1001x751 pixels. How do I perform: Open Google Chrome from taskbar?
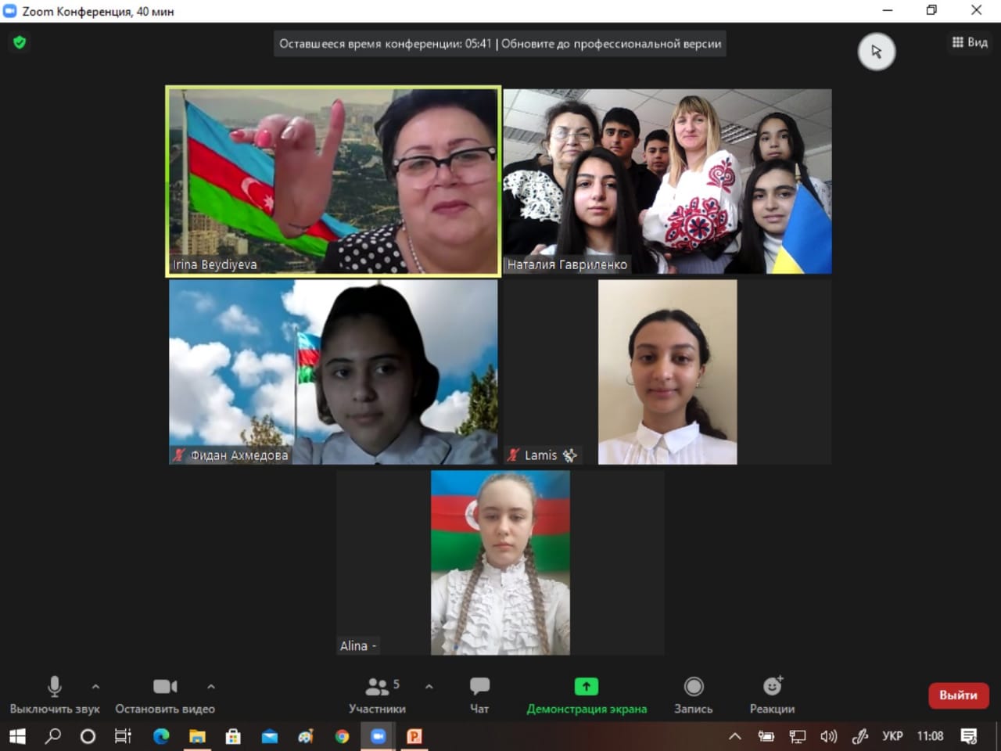point(342,736)
